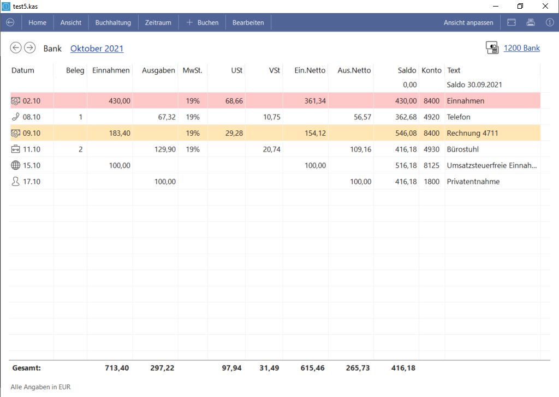Click the printer icon in toolbar
Viewport: 559px width, 397px height.
tap(530, 22)
